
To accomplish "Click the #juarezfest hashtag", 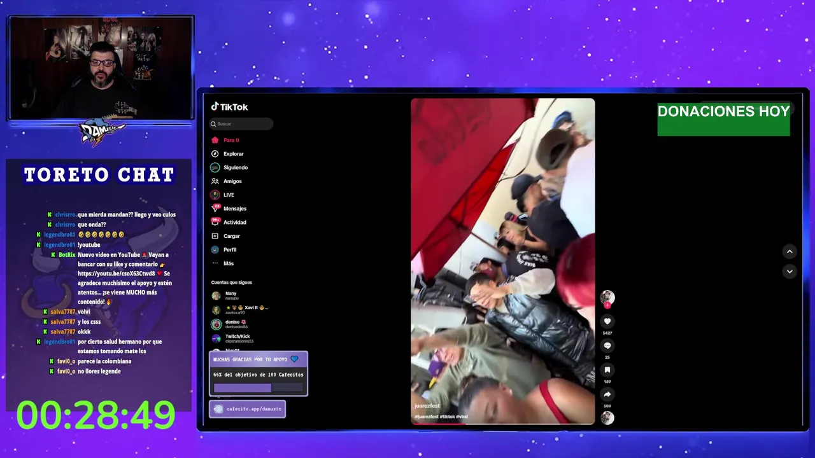I will point(427,417).
